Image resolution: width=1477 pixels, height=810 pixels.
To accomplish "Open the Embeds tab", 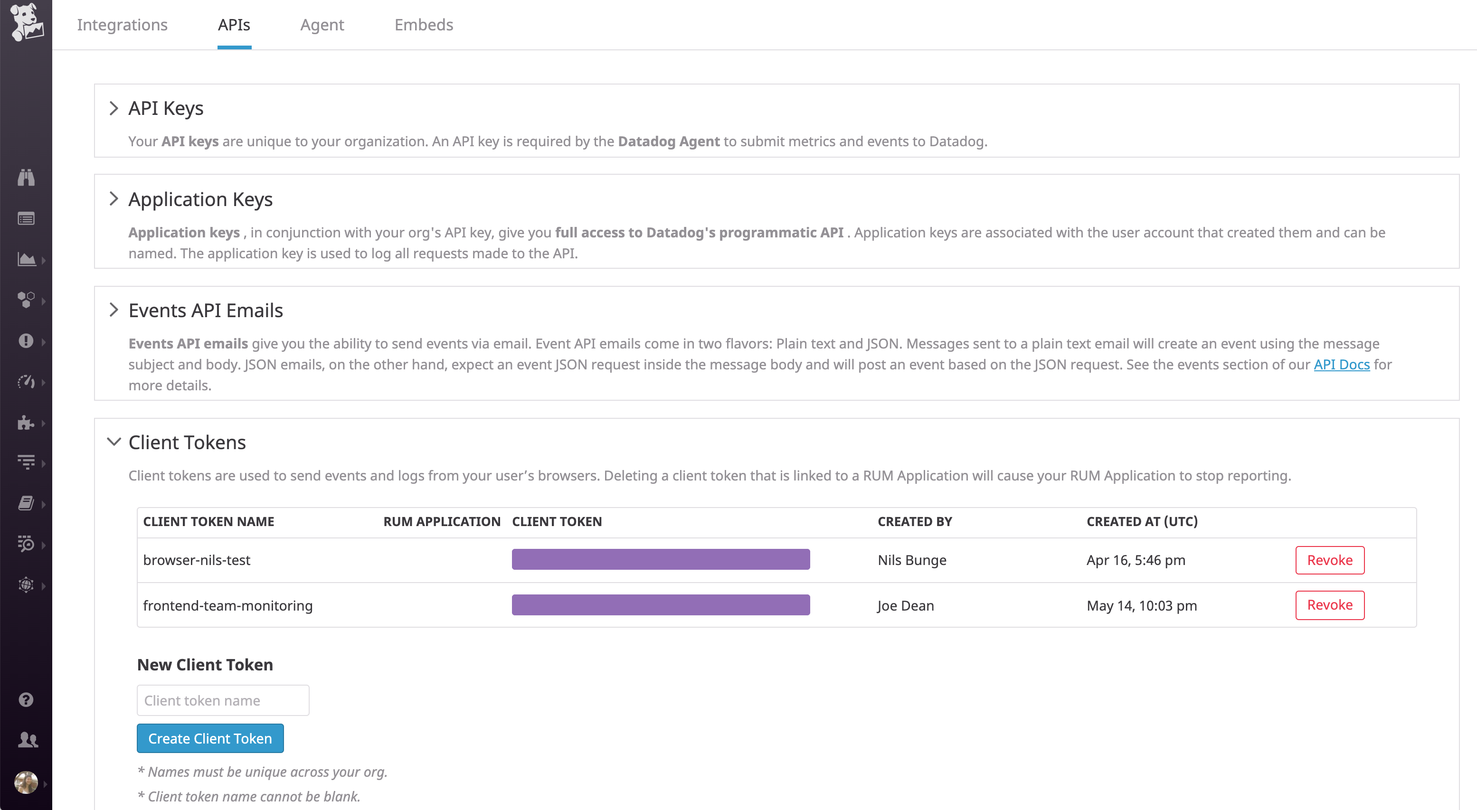I will point(423,25).
